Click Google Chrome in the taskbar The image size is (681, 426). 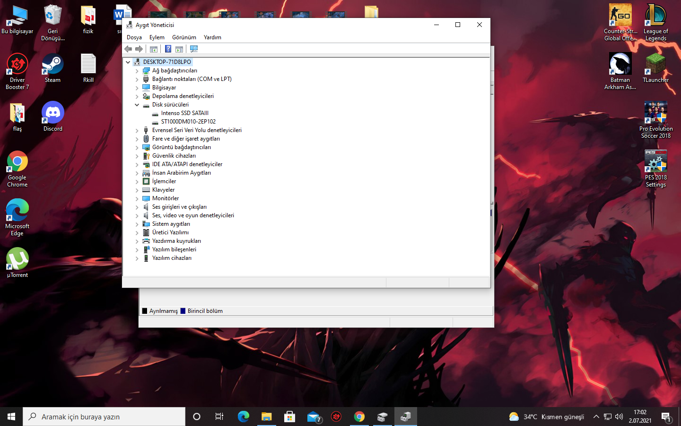pyautogui.click(x=359, y=417)
